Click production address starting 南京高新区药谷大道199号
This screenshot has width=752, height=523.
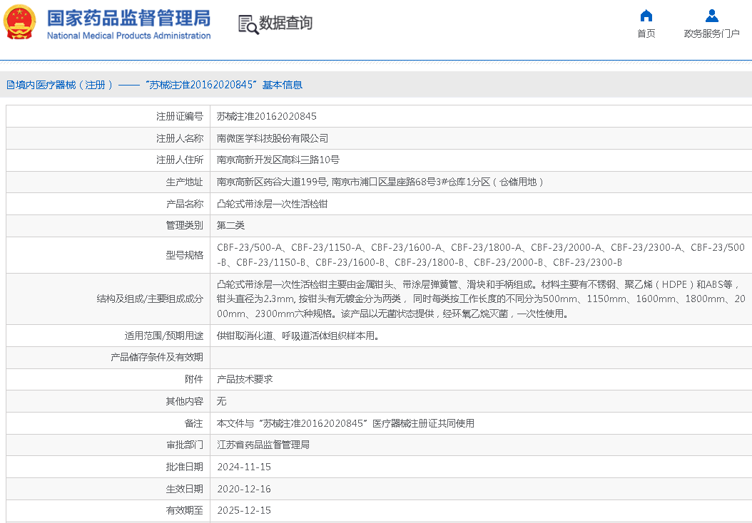[x=380, y=182]
